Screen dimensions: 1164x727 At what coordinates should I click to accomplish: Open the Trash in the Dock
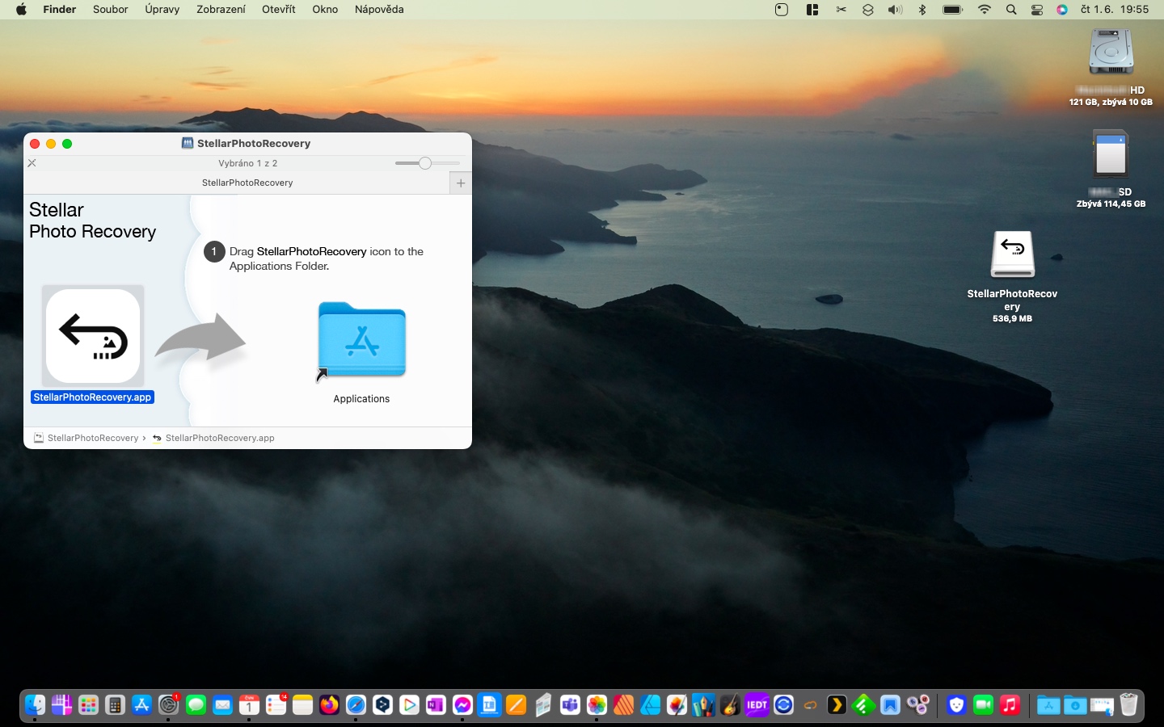pos(1128,705)
